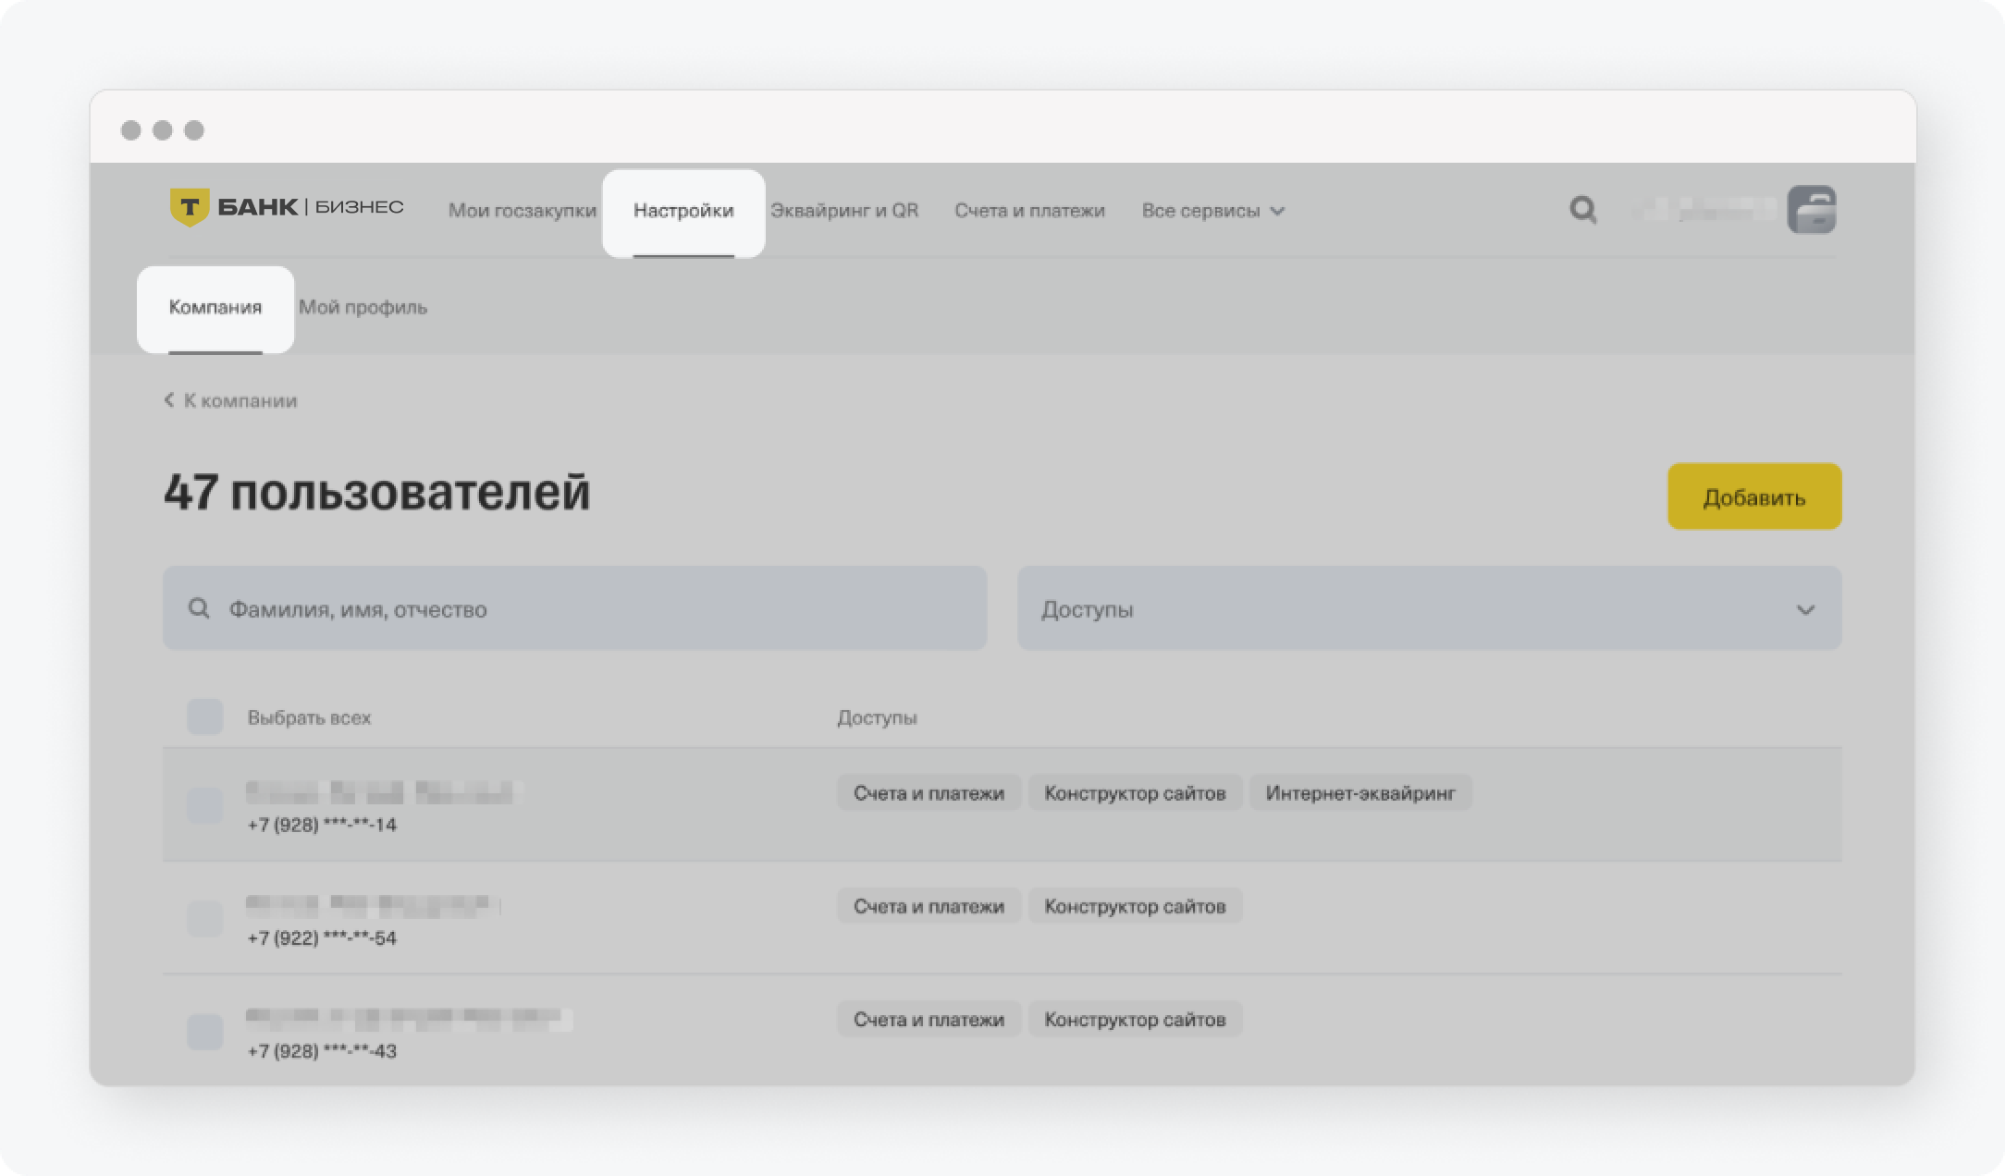Click phone number +7 (928) ***-**-43

(322, 1051)
